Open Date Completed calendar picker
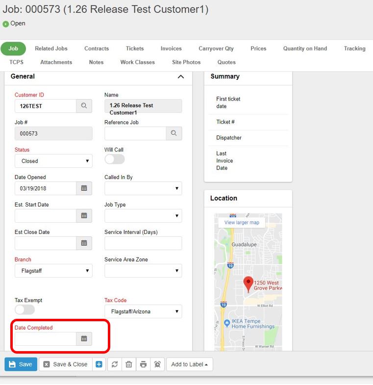The image size is (373, 385). 84,338
